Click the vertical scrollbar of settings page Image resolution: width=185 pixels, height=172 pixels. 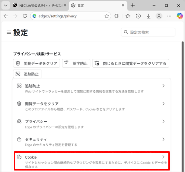[183, 106]
